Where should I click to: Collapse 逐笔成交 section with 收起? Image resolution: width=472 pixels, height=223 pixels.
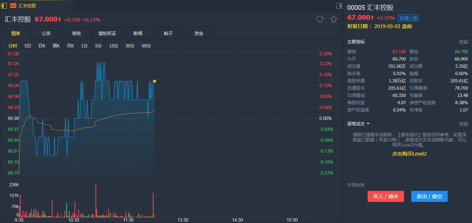463,124
